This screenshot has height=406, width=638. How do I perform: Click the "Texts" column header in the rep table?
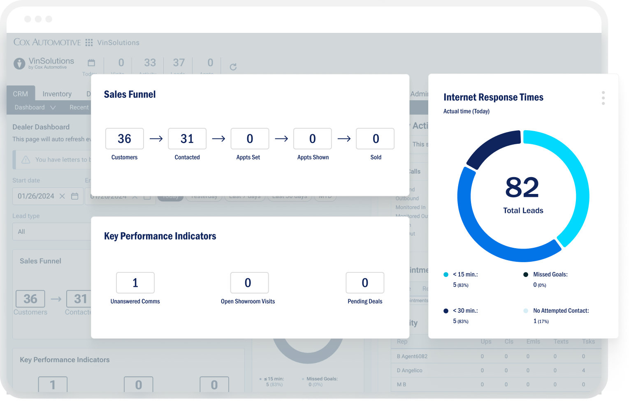coord(561,341)
